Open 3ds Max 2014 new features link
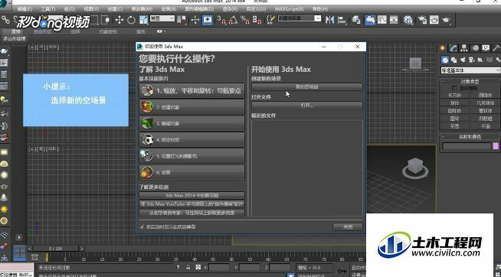Screen dimensions: 501x277 [x=192, y=195]
